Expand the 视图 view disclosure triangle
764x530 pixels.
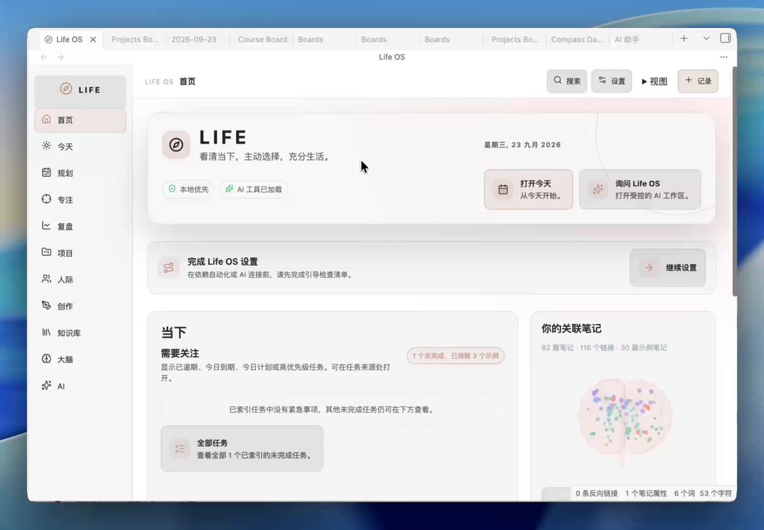644,81
